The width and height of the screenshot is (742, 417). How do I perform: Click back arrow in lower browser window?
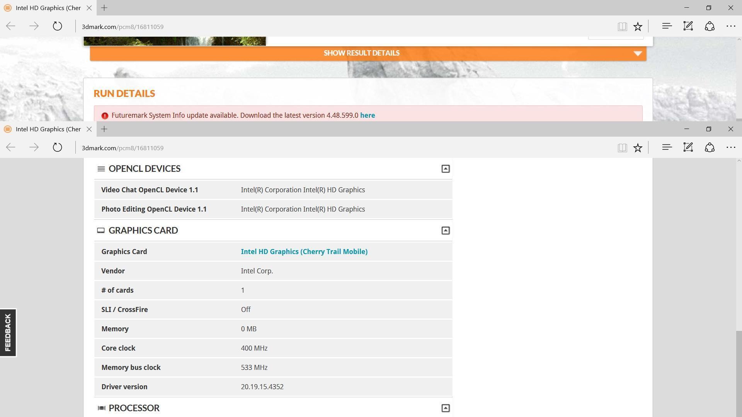(x=11, y=147)
